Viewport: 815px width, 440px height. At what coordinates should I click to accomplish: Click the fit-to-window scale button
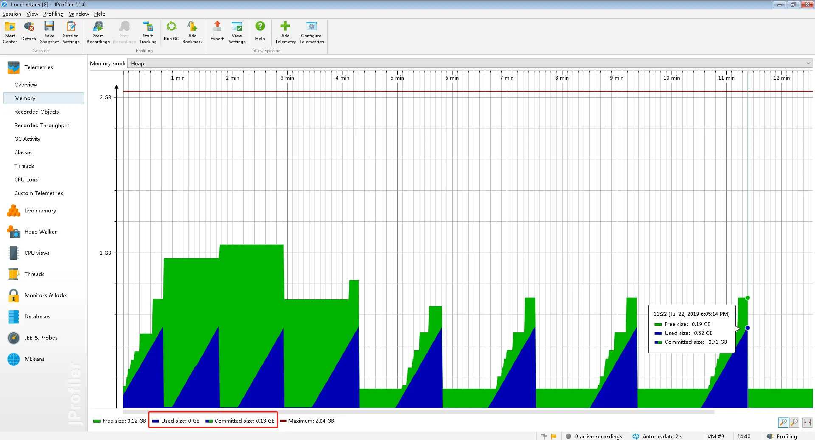807,422
